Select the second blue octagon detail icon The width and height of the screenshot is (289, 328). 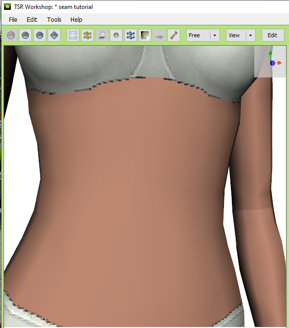(40, 35)
